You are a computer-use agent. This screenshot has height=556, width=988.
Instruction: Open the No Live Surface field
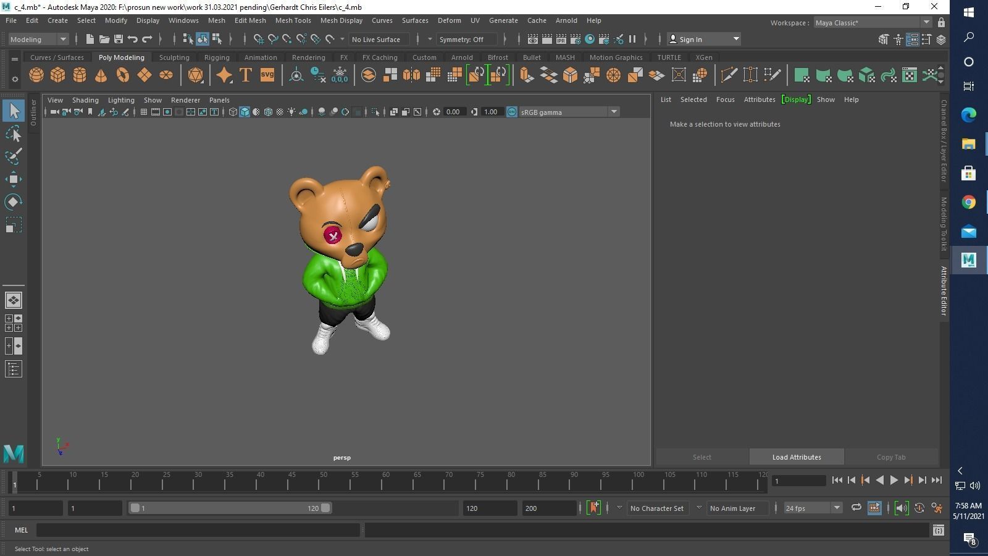[x=379, y=39]
